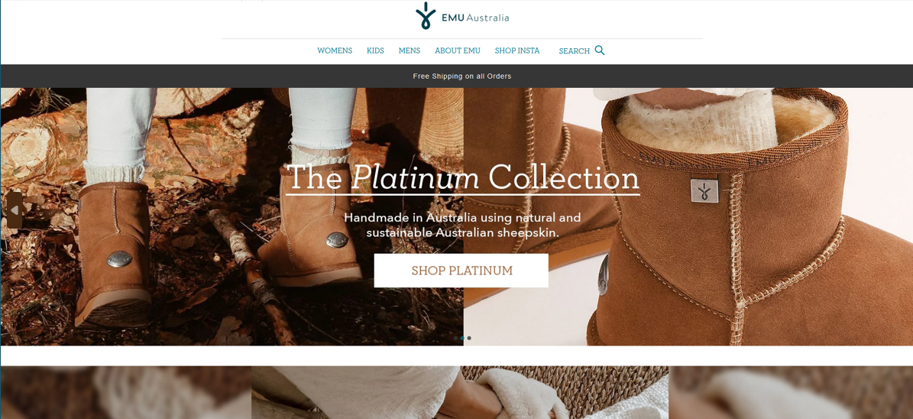Click the SEARCH text link
The width and height of the screenshot is (913, 419).
click(x=574, y=51)
